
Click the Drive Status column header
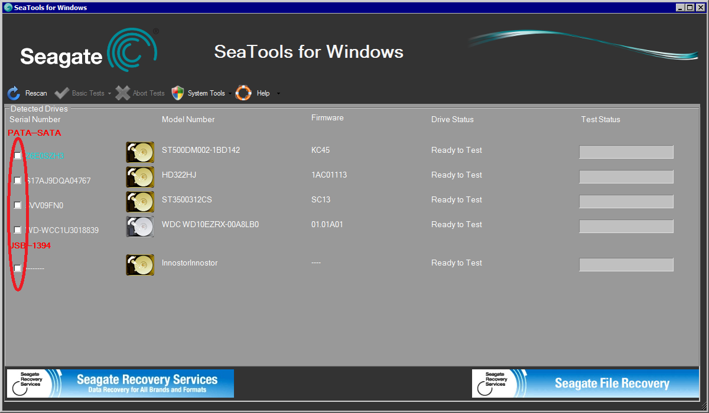point(453,119)
